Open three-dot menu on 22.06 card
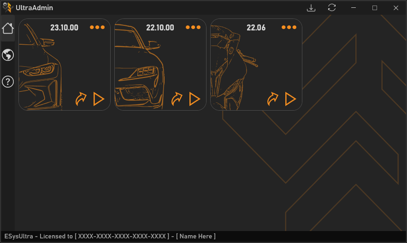Screen dimensions: 407x243 tap(289, 27)
